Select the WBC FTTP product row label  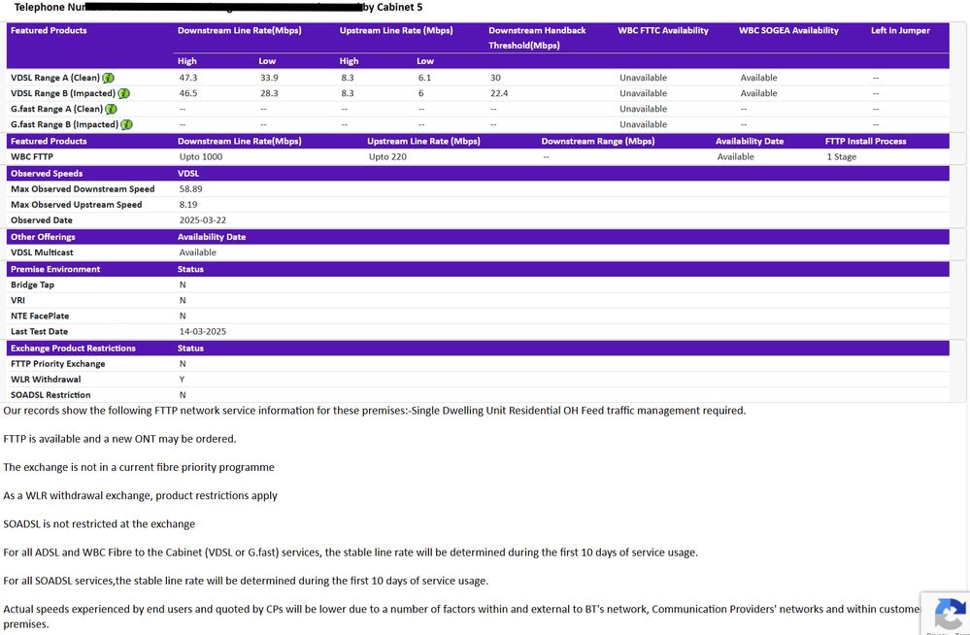click(x=33, y=156)
